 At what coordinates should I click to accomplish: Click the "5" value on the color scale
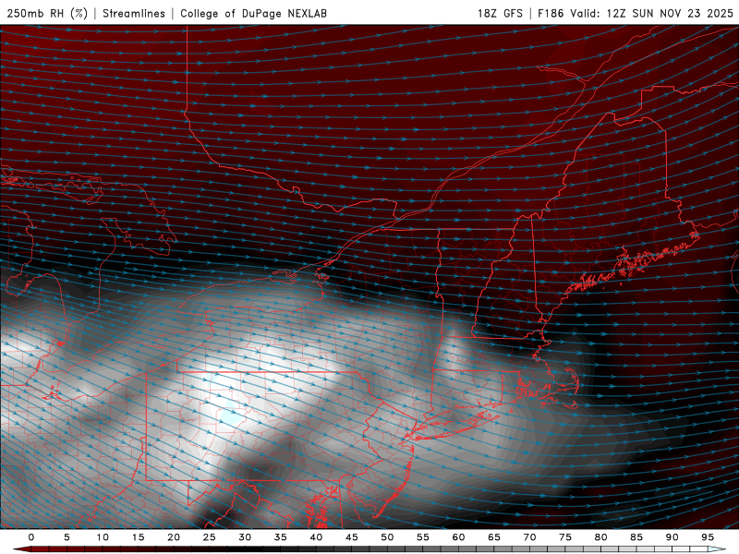tap(67, 537)
